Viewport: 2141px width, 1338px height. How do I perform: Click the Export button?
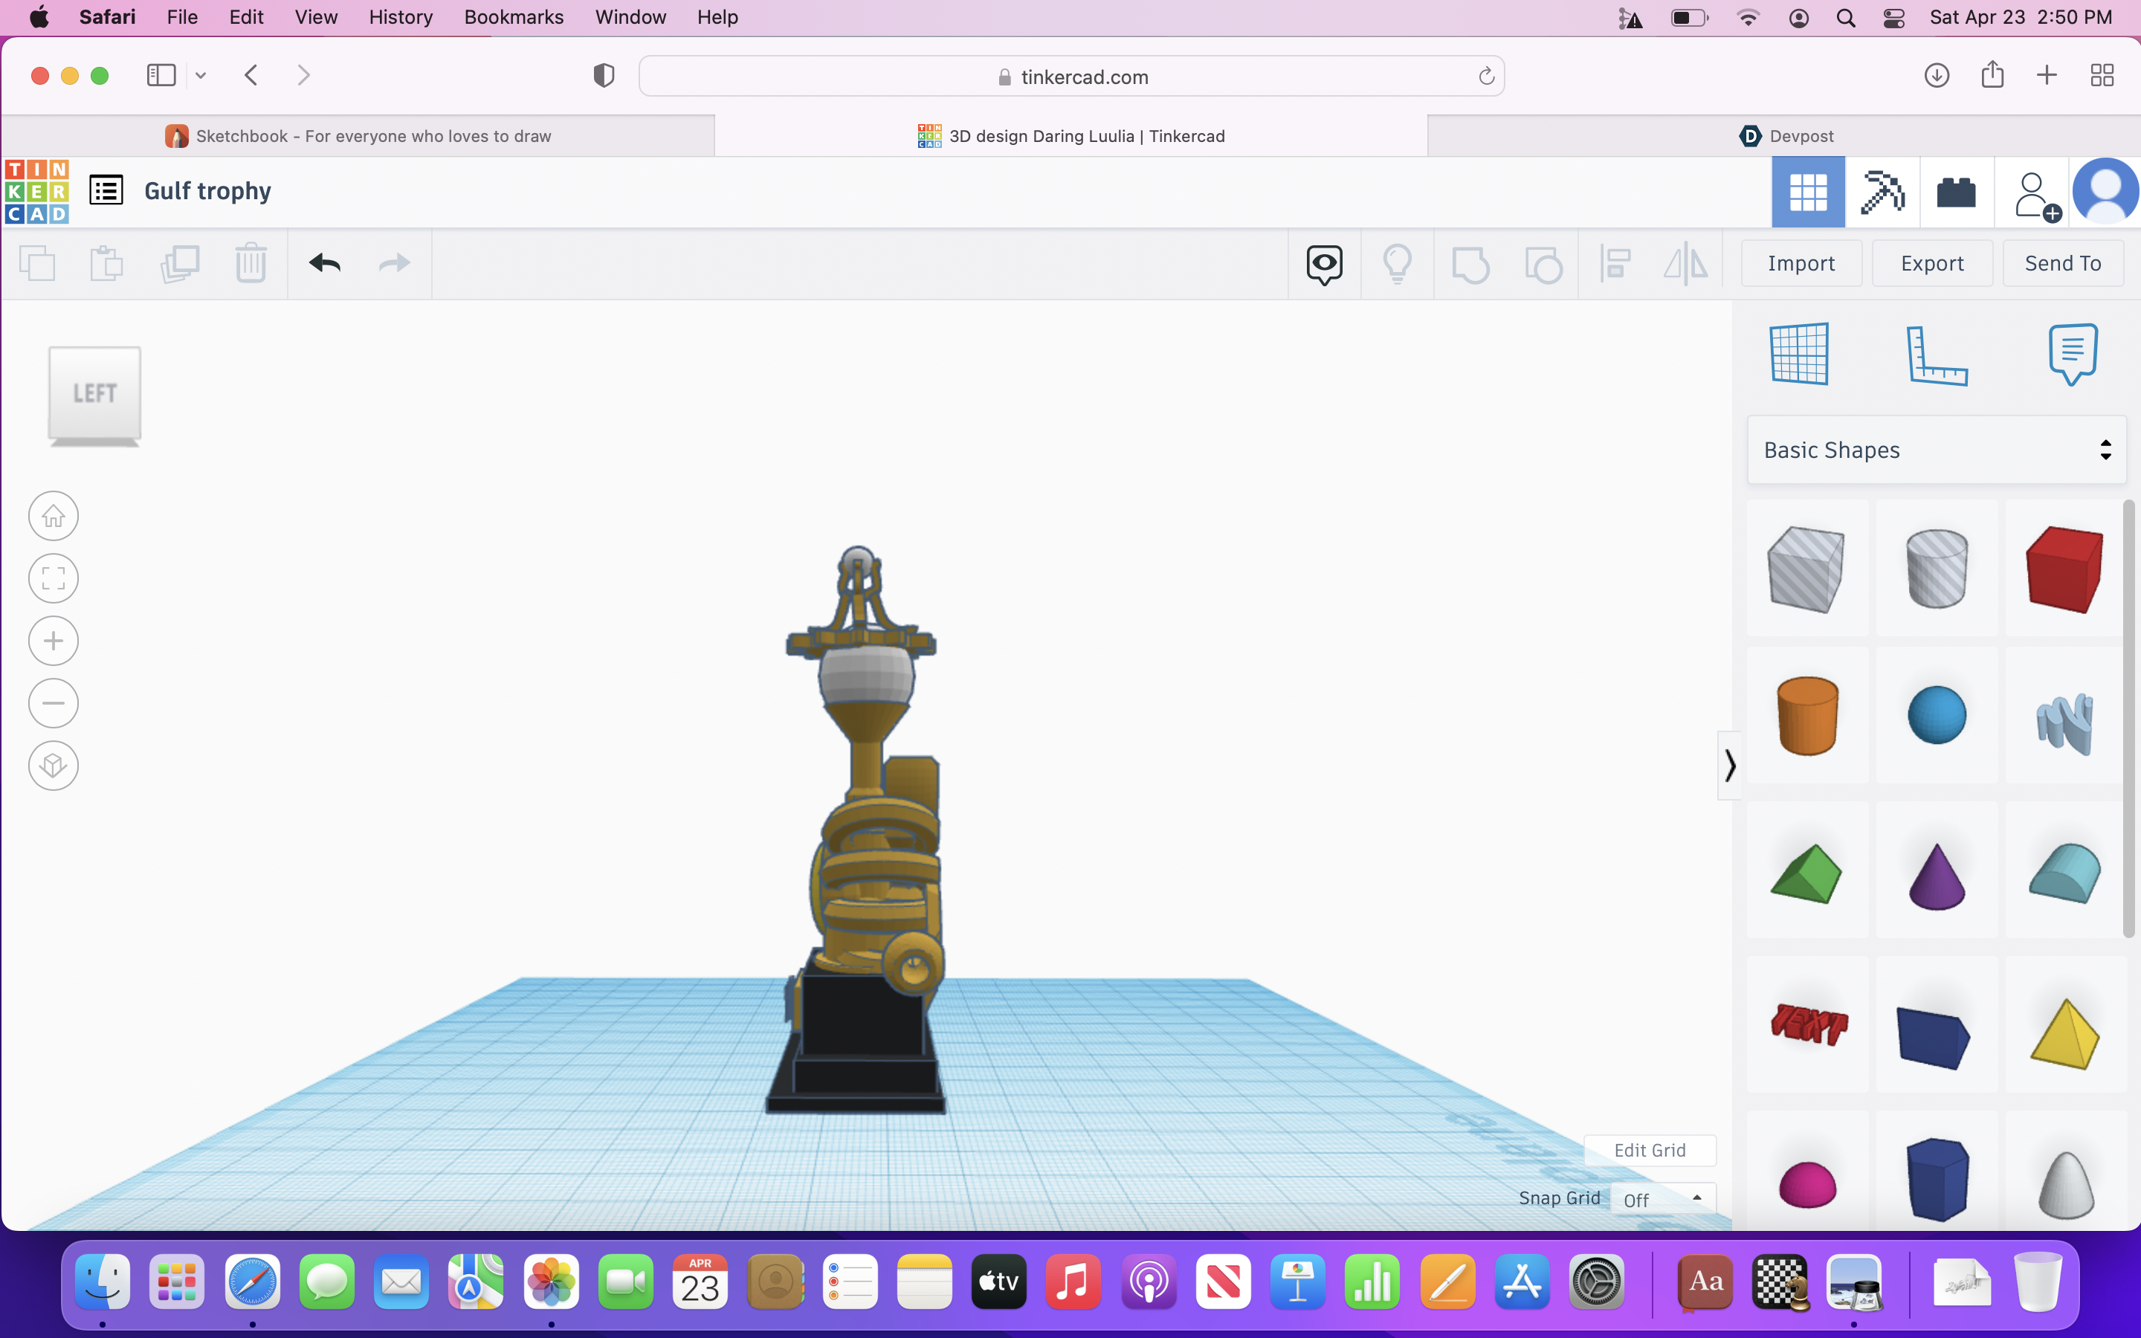[x=1931, y=264]
